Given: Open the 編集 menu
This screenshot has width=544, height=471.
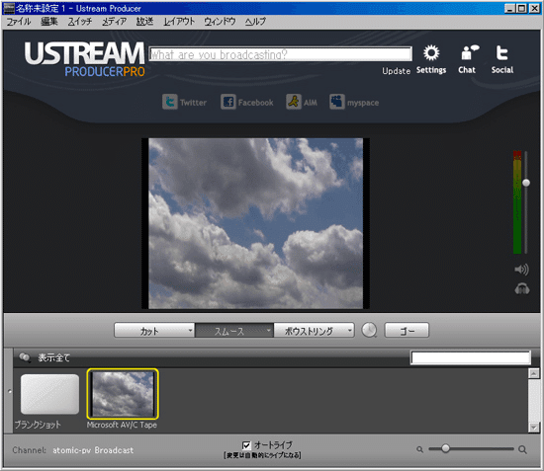Looking at the screenshot, I should (49, 22).
